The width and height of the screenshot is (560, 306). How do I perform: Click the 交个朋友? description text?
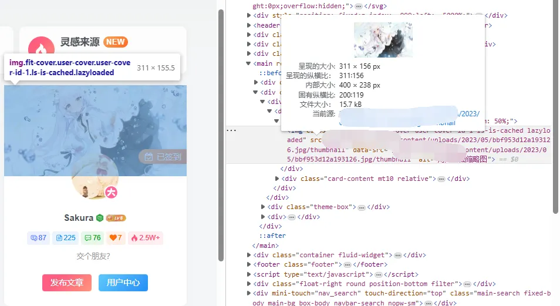pyautogui.click(x=93, y=256)
